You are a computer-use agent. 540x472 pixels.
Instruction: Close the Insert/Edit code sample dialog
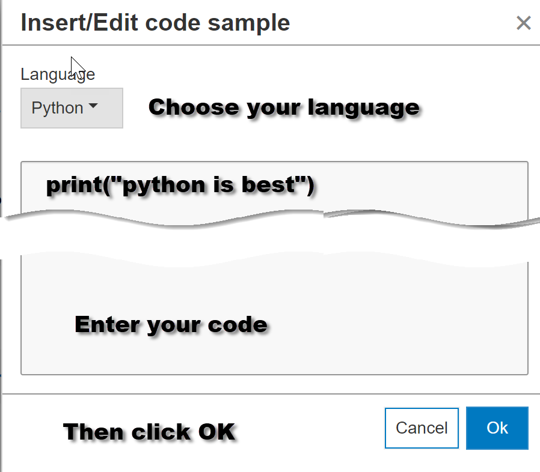(x=524, y=23)
